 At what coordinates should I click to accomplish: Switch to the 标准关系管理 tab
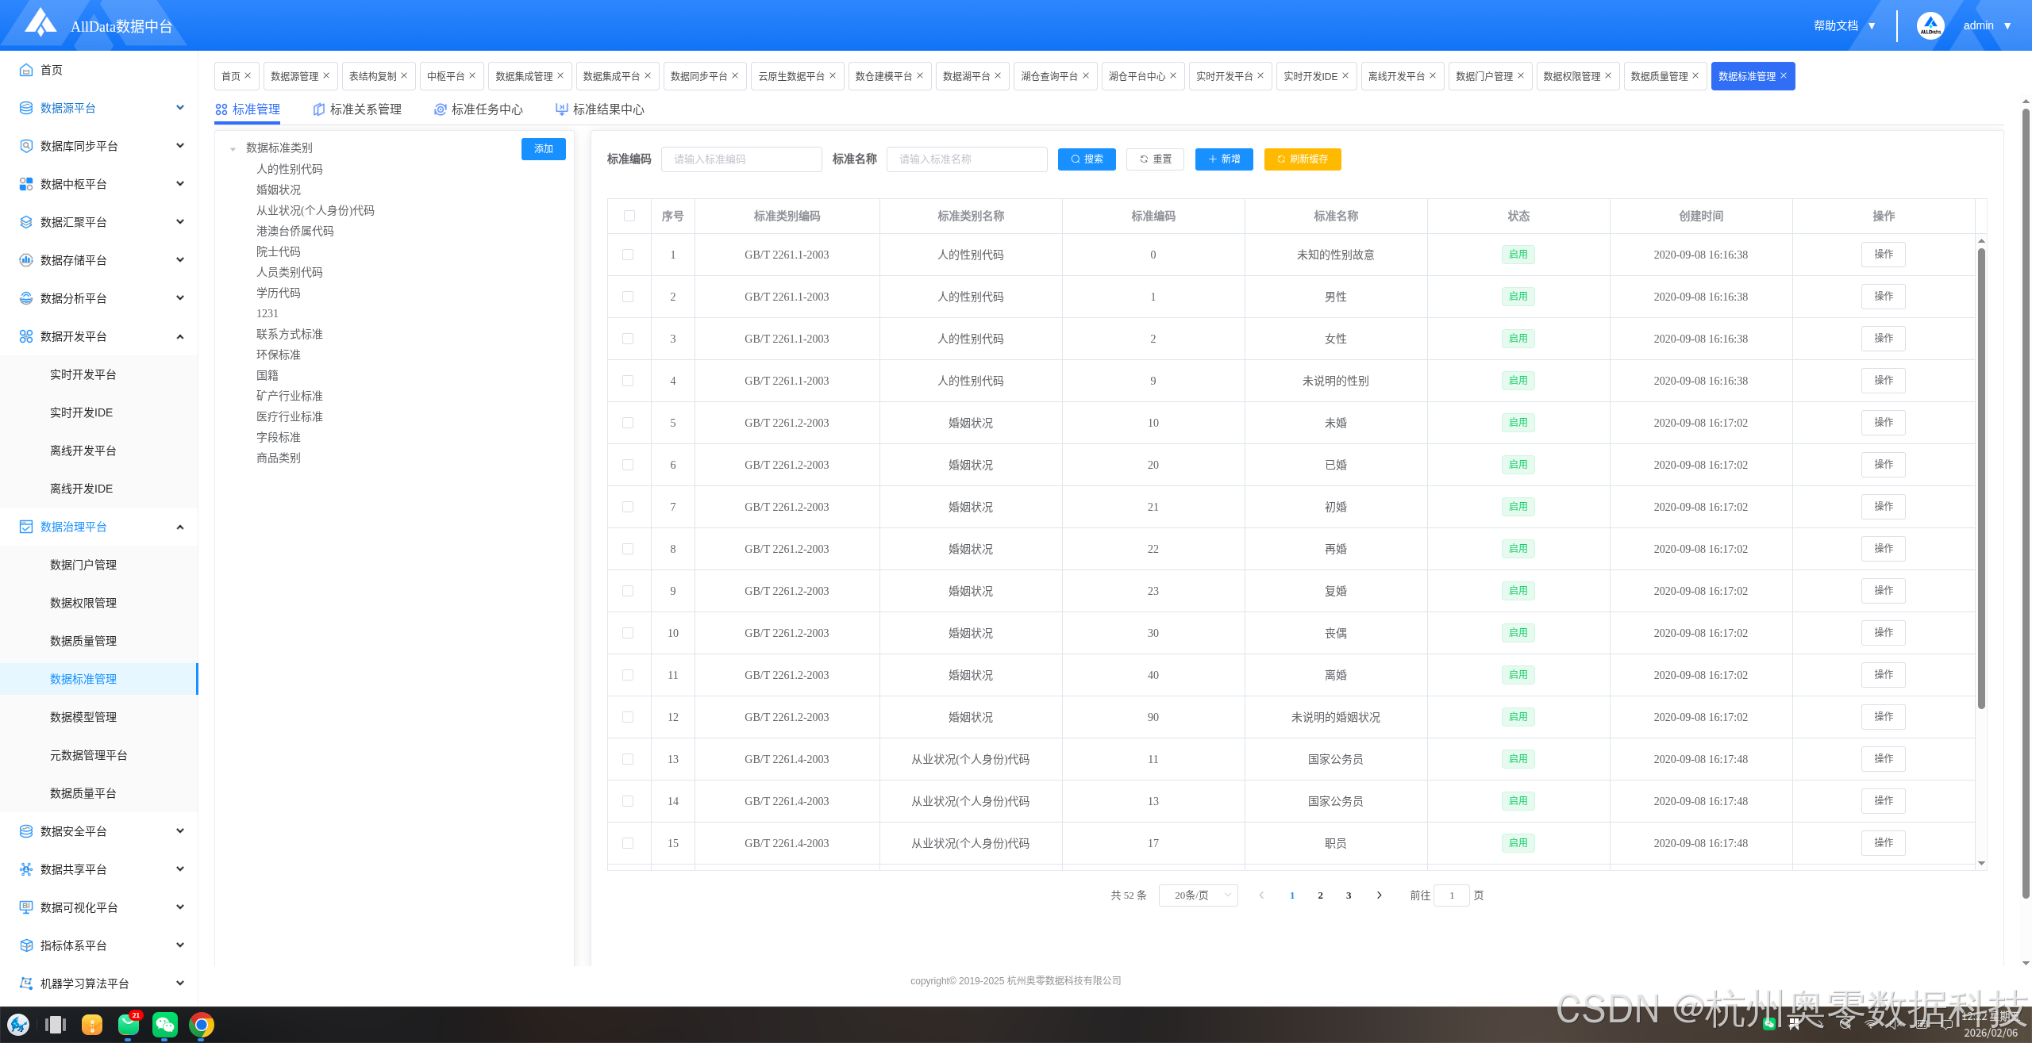[358, 109]
